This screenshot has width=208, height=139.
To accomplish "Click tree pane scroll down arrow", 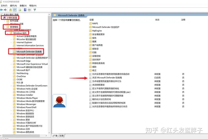I will click(x=49, y=133).
